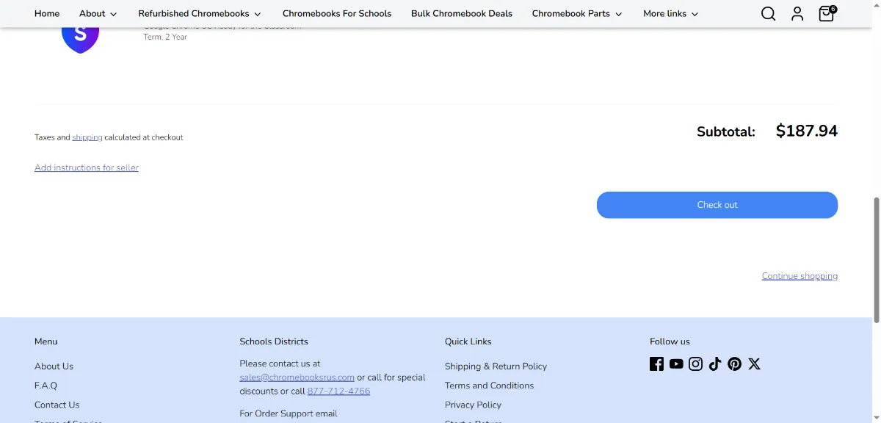This screenshot has height=423, width=881.
Task: Open the account profile icon
Action: 797,14
